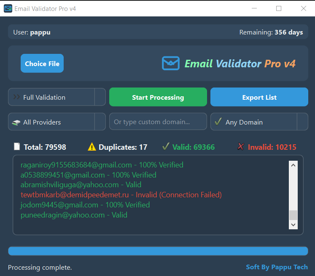Click the results list scroll down arrow
This screenshot has height=276, width=315.
coord(293,225)
